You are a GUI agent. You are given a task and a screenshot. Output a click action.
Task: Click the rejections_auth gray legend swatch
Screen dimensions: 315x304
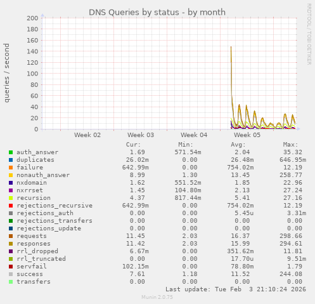11,213
